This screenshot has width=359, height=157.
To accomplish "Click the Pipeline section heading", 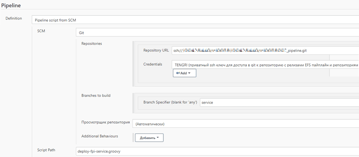I will [x=11, y=6].
